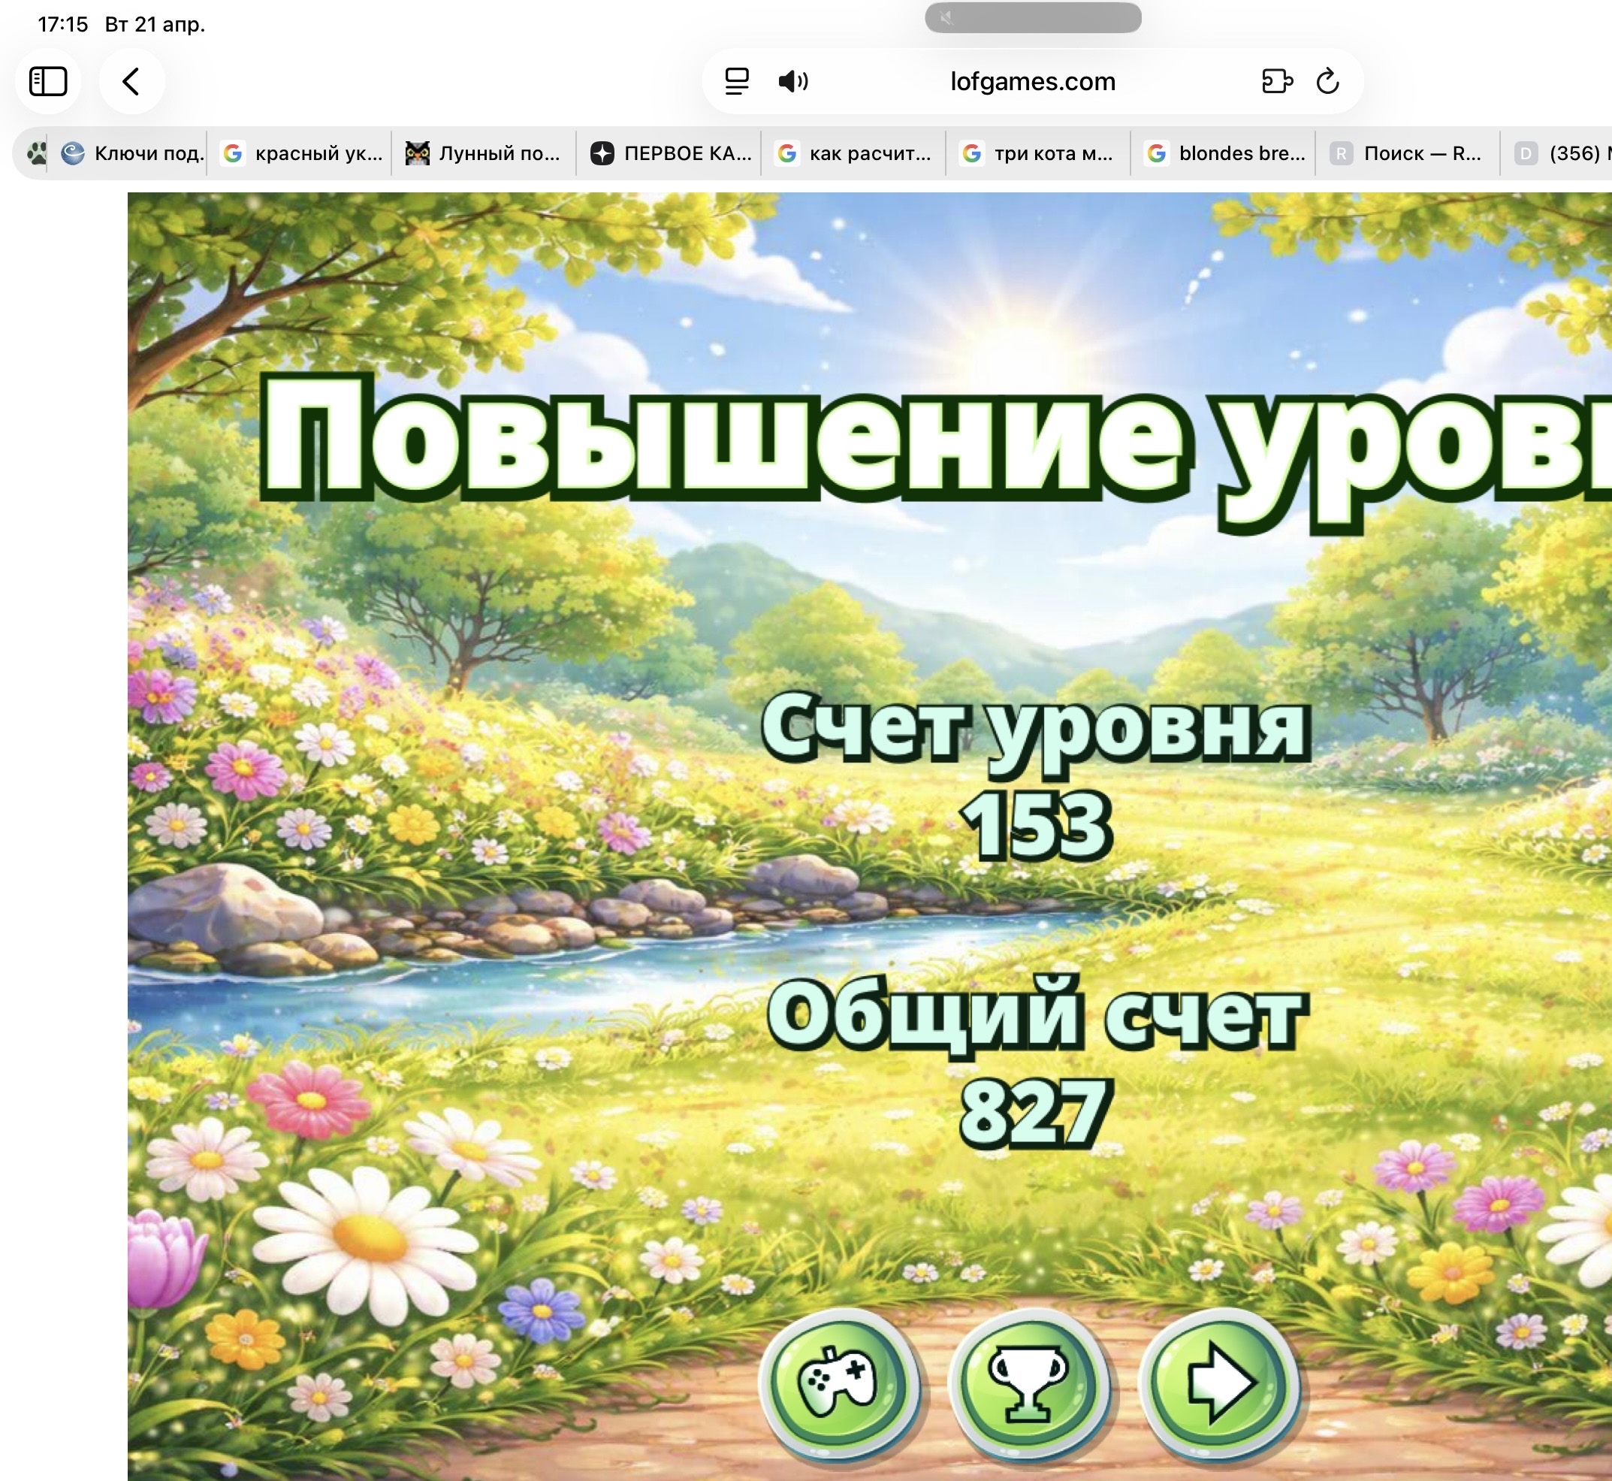
Task: Switch to the blondes bre... tab
Action: (1224, 153)
